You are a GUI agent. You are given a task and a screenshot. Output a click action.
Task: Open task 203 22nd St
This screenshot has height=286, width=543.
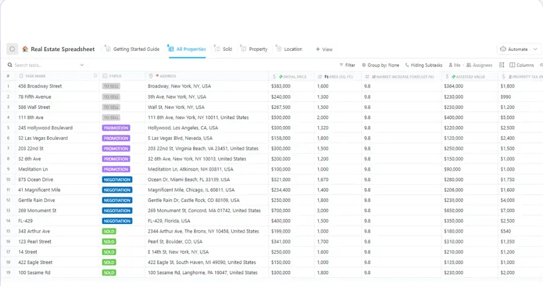31,148
